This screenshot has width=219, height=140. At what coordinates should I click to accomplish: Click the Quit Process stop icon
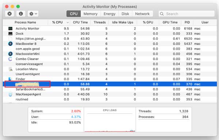pyautogui.click(x=9, y=14)
